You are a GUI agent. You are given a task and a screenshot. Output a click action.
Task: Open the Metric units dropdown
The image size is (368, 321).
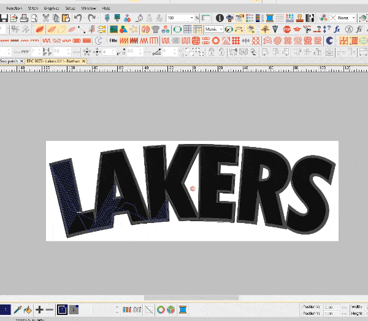click(221, 29)
